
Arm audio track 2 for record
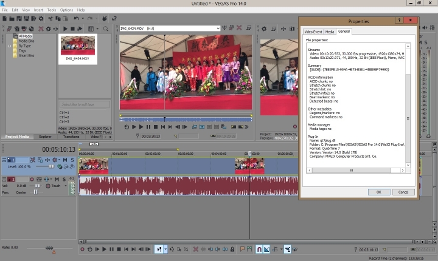[32, 179]
